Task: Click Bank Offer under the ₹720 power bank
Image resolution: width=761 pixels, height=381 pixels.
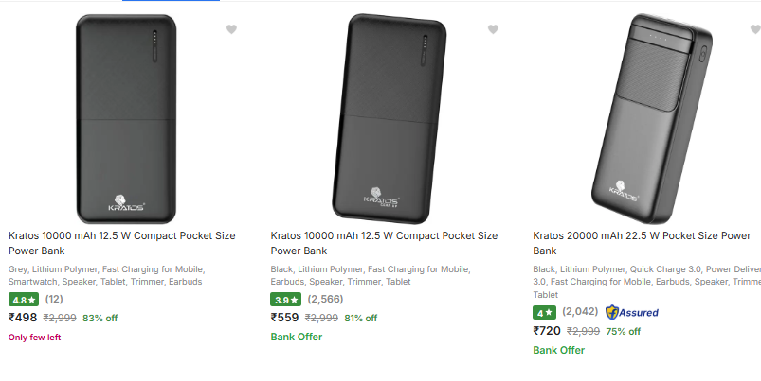Action: [559, 350]
